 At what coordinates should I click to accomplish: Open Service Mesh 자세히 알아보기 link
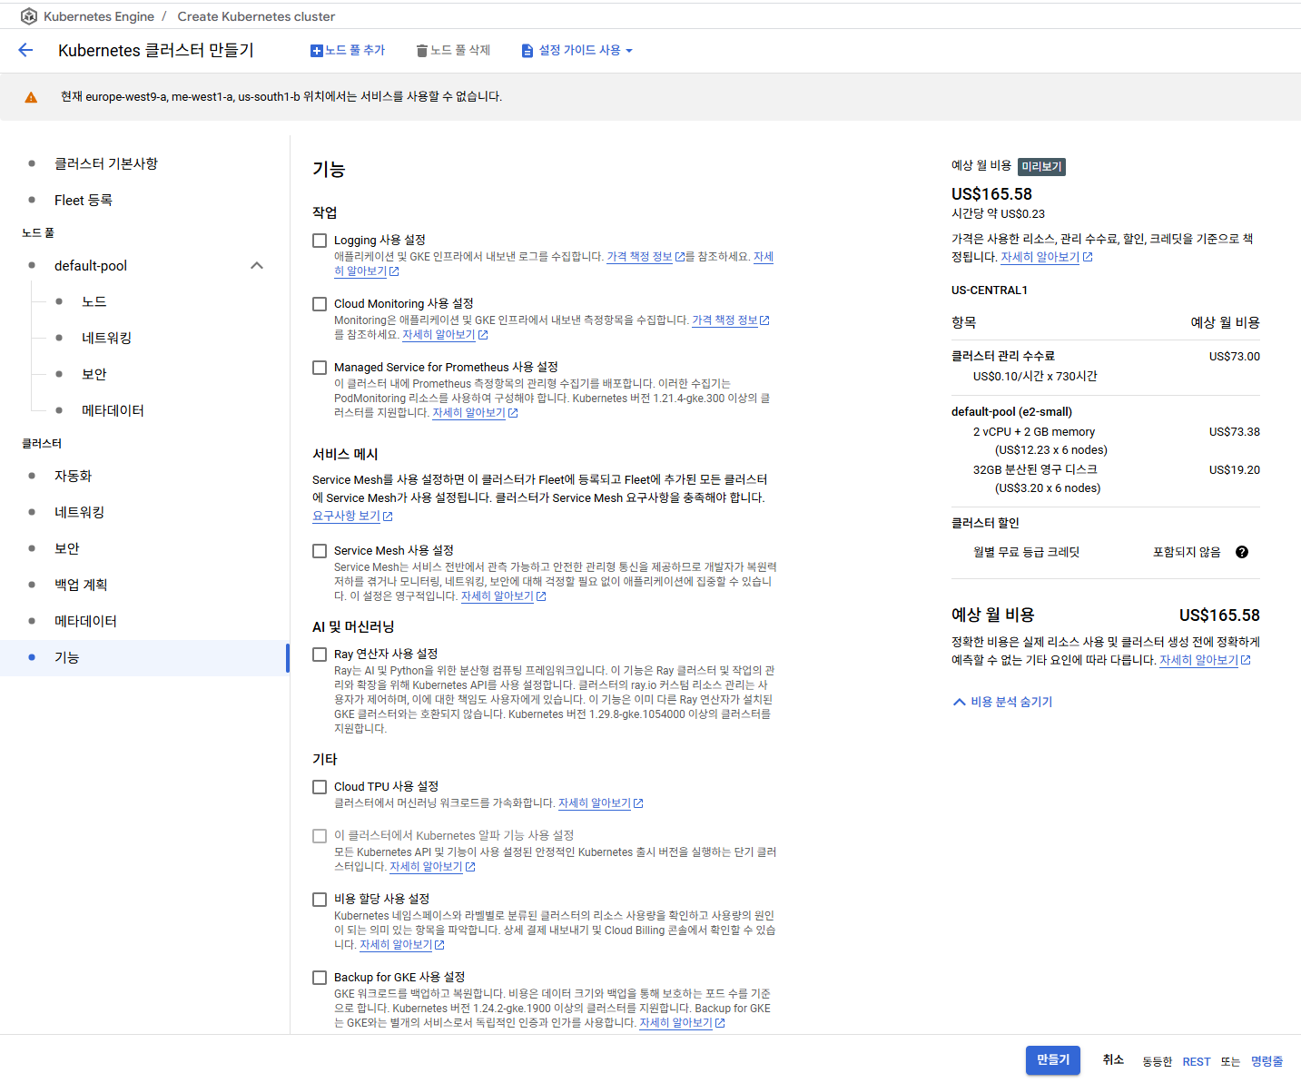497,596
